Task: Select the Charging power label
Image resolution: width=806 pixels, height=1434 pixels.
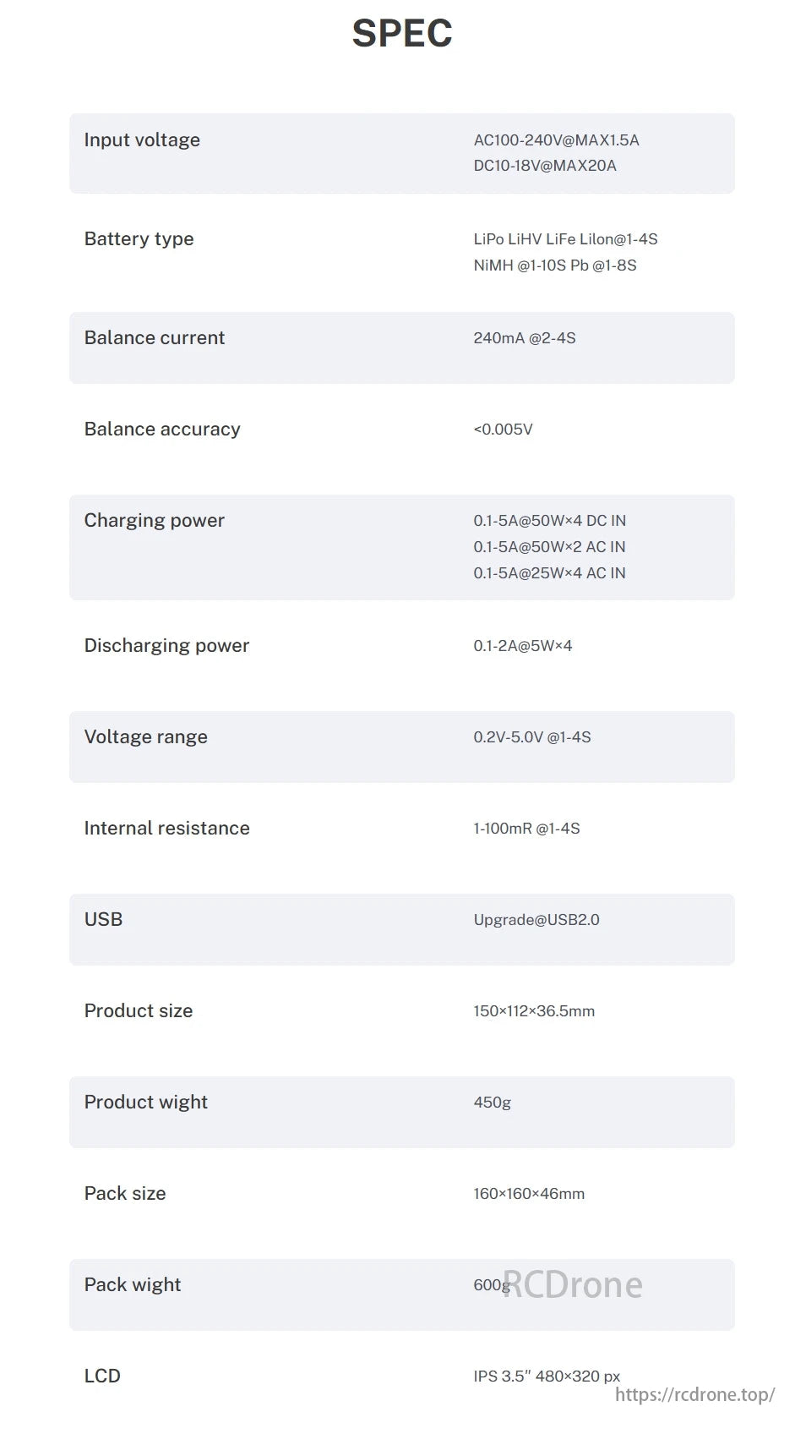Action: coord(154,520)
